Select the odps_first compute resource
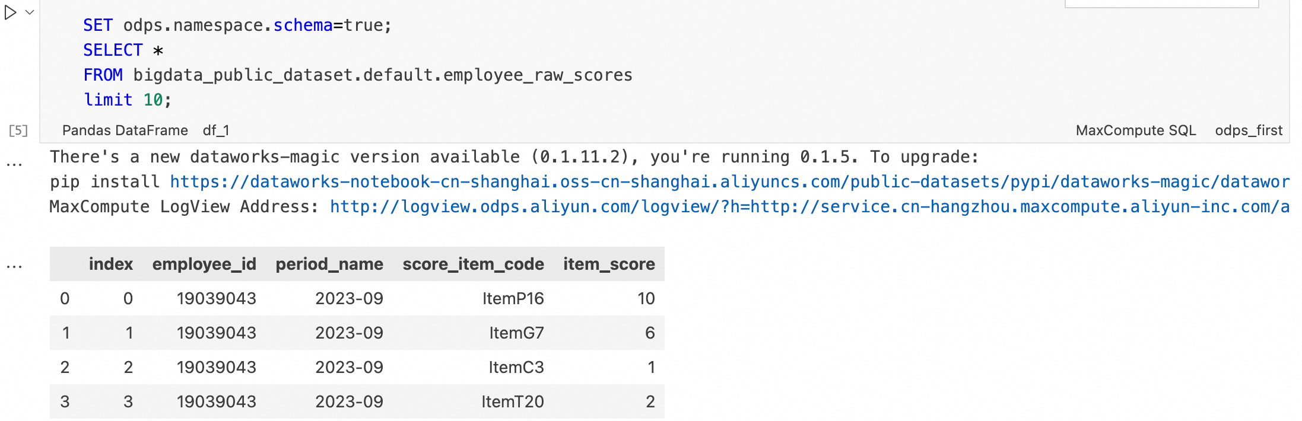This screenshot has height=421, width=1302. click(1249, 130)
